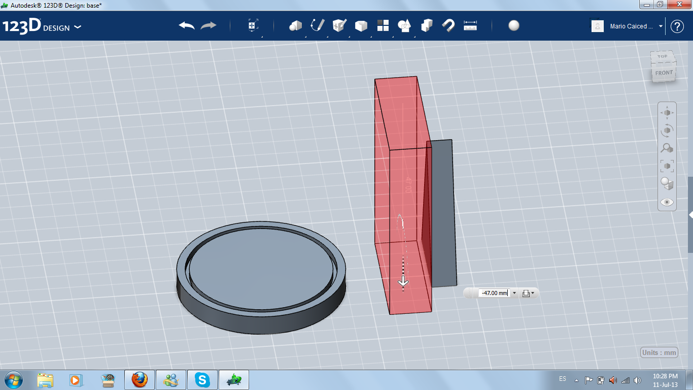Open the Modify tool menu
Image resolution: width=693 pixels, height=390 pixels.
click(361, 25)
